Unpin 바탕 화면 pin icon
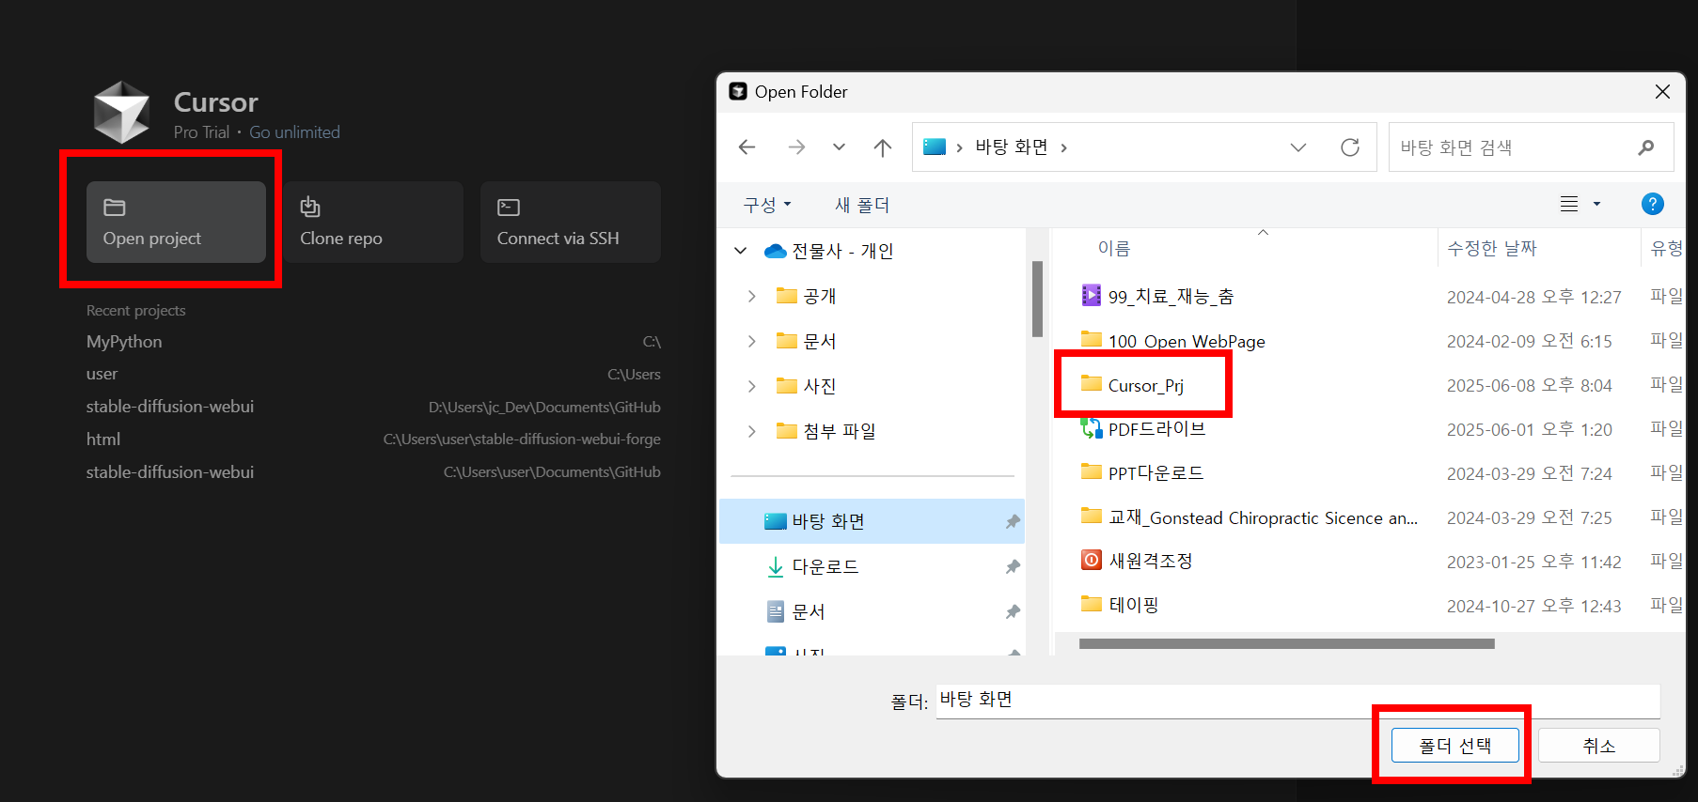 [x=1013, y=521]
